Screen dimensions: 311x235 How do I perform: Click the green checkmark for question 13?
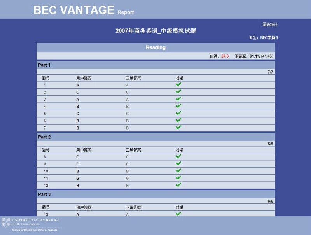click(178, 214)
